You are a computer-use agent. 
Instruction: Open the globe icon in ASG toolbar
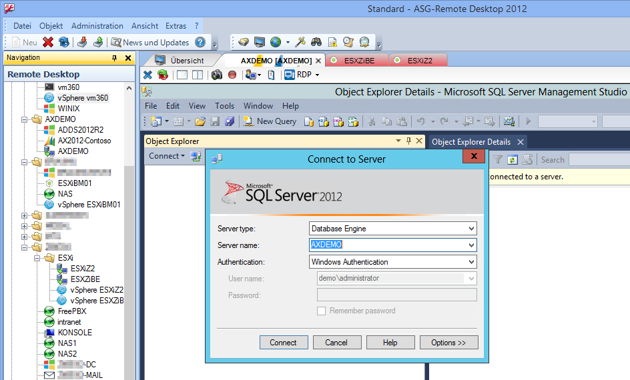[276, 42]
